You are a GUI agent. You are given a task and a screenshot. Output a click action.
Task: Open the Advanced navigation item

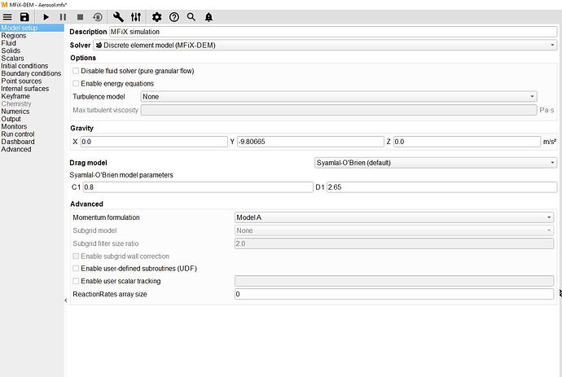click(x=16, y=149)
